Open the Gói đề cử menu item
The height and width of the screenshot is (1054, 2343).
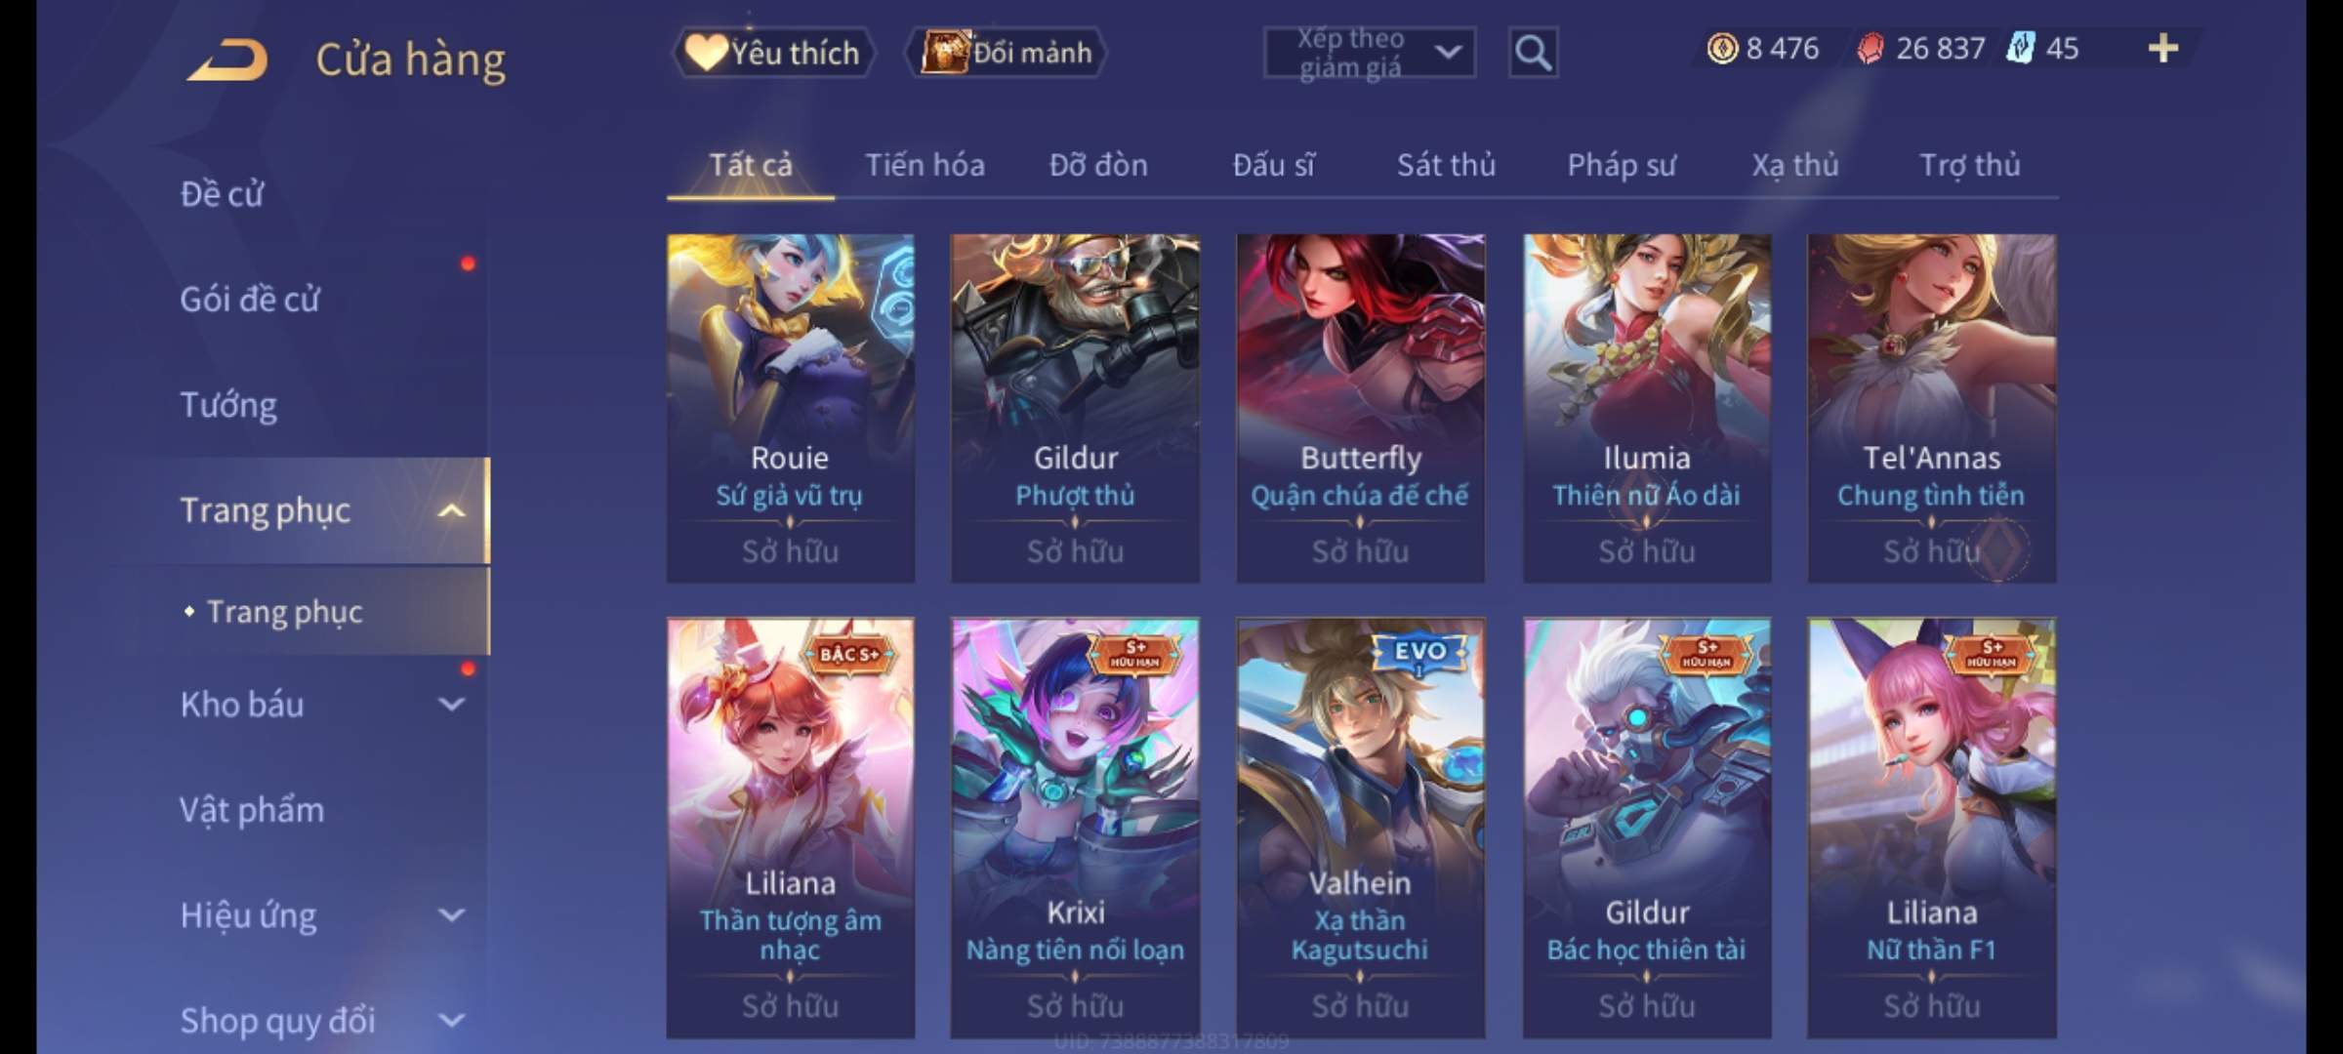(249, 300)
